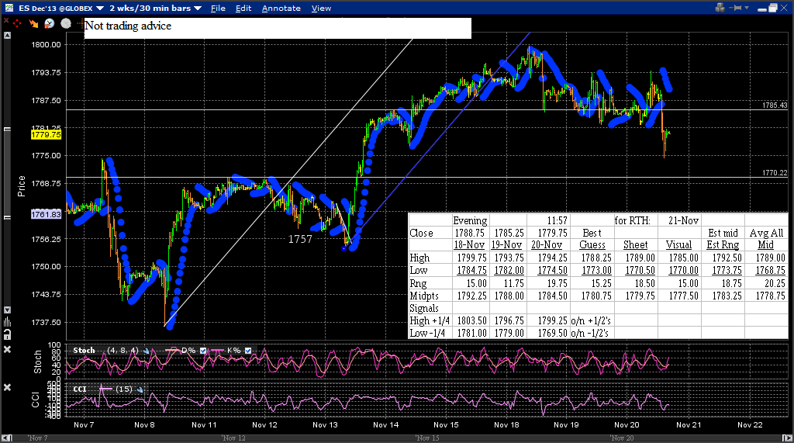This screenshot has height=443, width=794.
Task: Click the 1799.75 High cell for 18-Nov
Action: pyautogui.click(x=471, y=258)
